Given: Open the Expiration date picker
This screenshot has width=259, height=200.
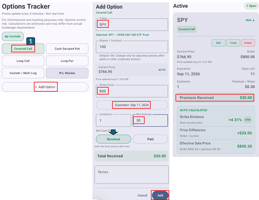Looking at the screenshot, I should coord(132,105).
